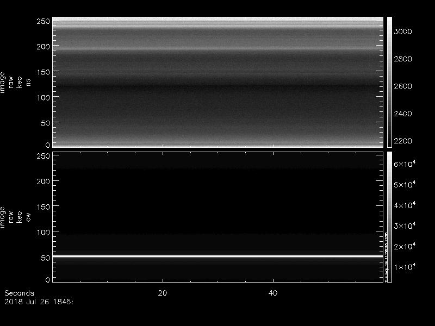
Task: Click the '1×10⁴' colorbar label
Action: tap(405, 267)
